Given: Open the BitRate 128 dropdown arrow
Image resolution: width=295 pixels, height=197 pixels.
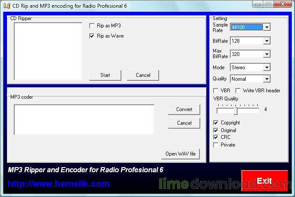Looking at the screenshot, I should click(267, 41).
